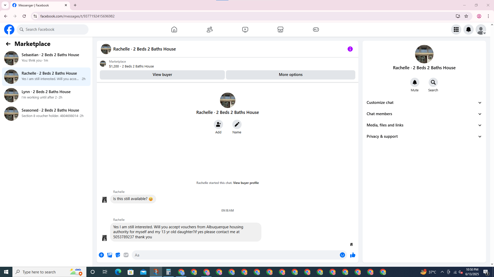View site information icon in address bar
Viewport: 494px width, 277px height.
point(35,16)
